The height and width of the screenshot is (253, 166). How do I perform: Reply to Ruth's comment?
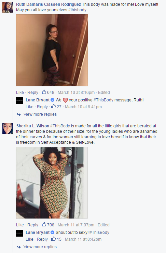[32, 93]
